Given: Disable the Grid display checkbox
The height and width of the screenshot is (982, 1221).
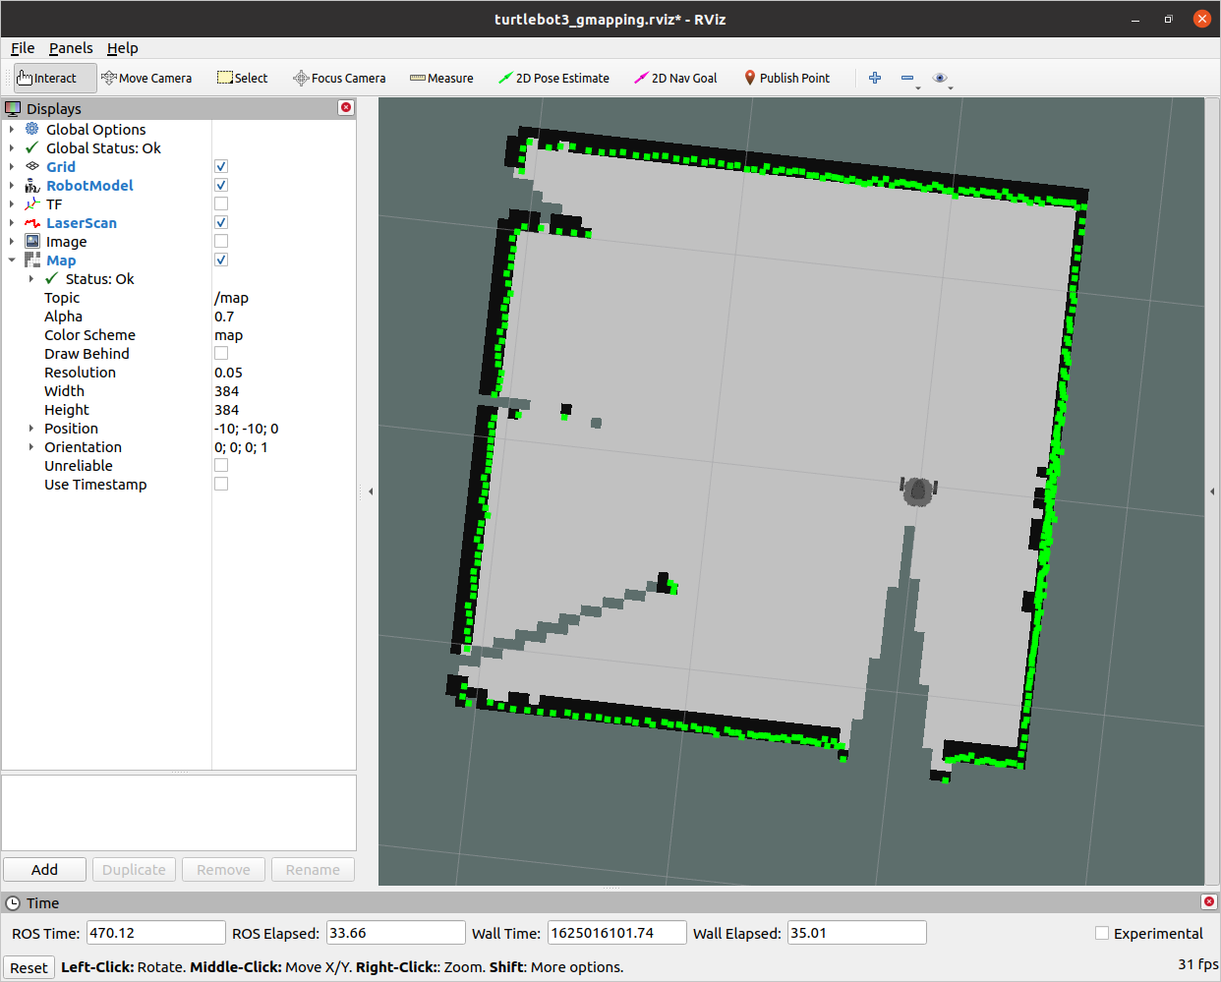Looking at the screenshot, I should (x=221, y=167).
